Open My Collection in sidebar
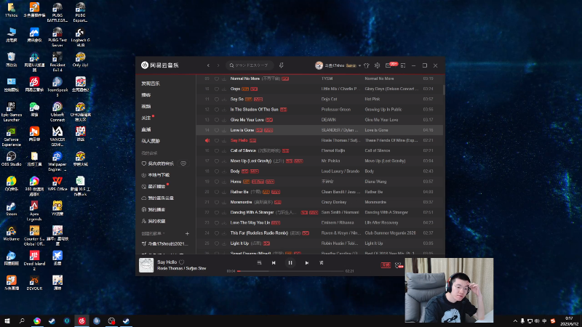 click(154, 221)
